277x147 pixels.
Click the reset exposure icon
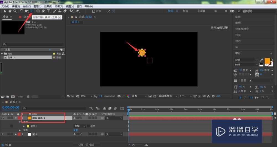coord(213,96)
